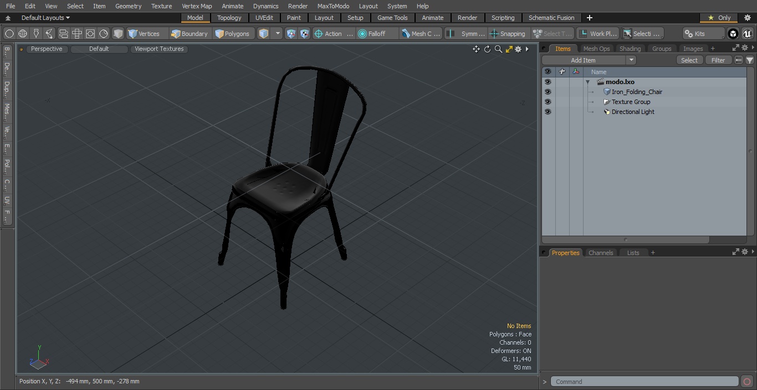Collapse the modo.lxo scene tree
757x390 pixels.
(x=587, y=82)
